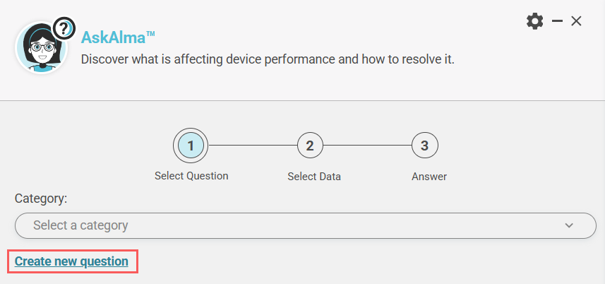Click the question mark badge on avatar
605x284 pixels.
pyautogui.click(x=64, y=28)
